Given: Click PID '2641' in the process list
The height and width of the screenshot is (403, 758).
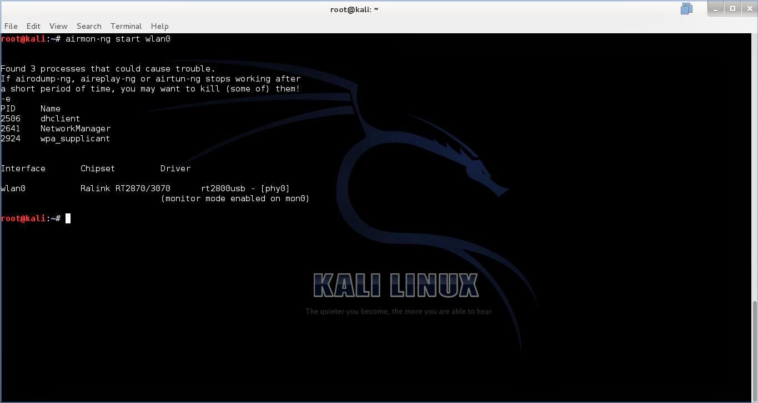Looking at the screenshot, I should coord(11,129).
